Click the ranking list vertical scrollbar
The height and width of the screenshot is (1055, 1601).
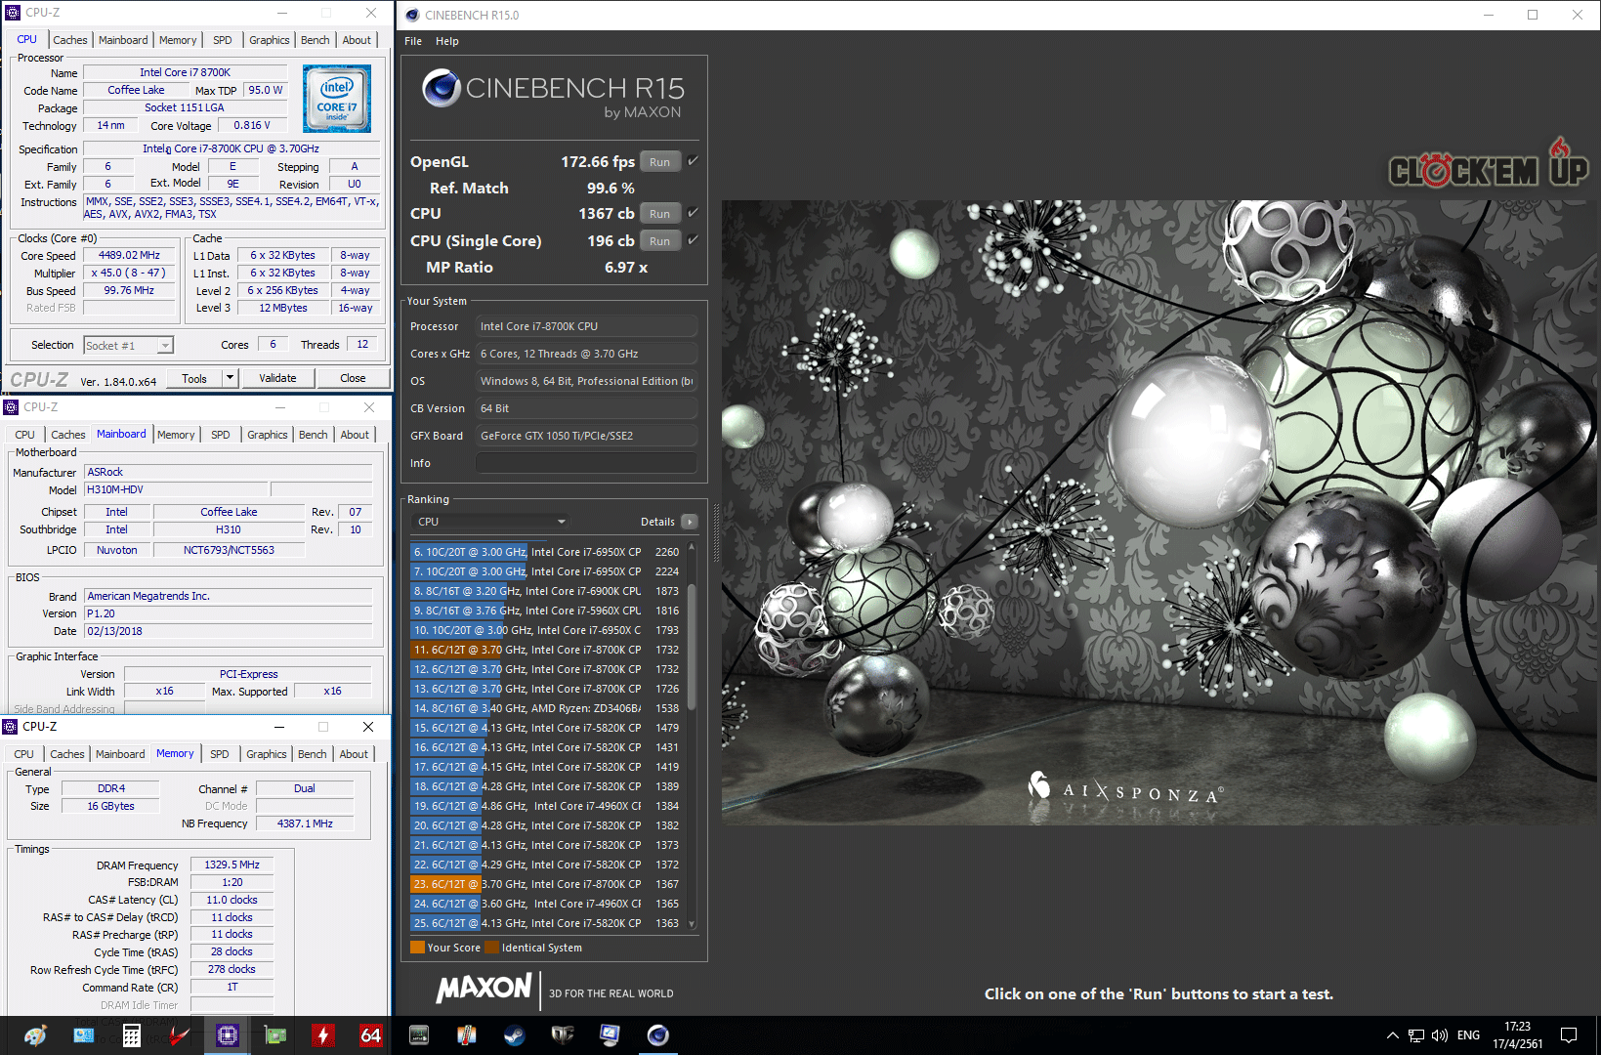692,735
